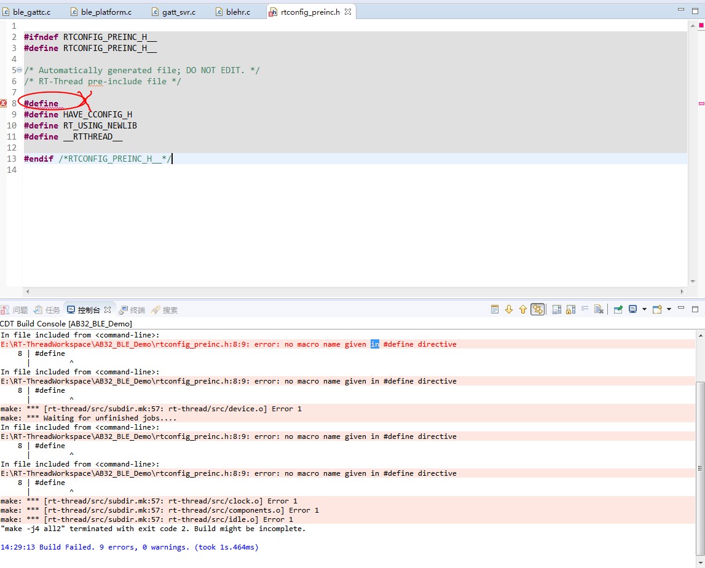Image resolution: width=705 pixels, height=568 pixels.
Task: Go to previous error with up arrow
Action: 523,309
